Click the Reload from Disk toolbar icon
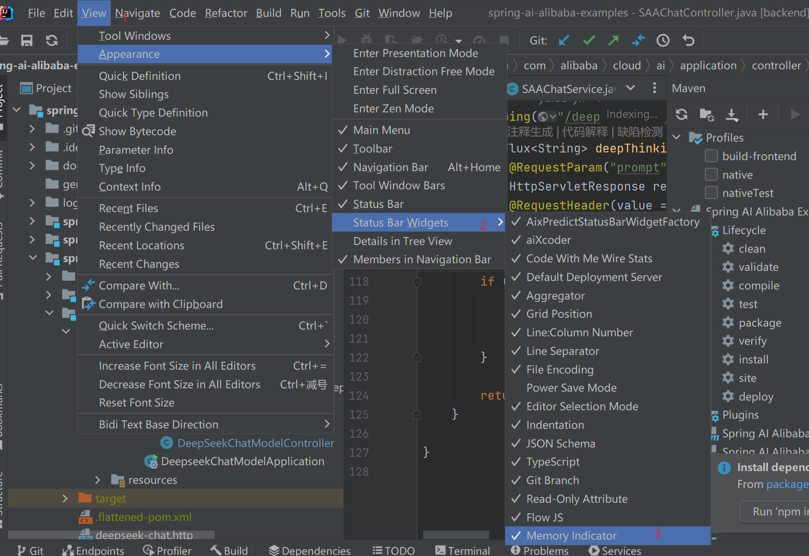 (52, 41)
